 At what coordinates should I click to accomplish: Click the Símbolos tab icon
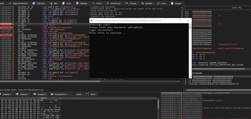tap(77, 3)
